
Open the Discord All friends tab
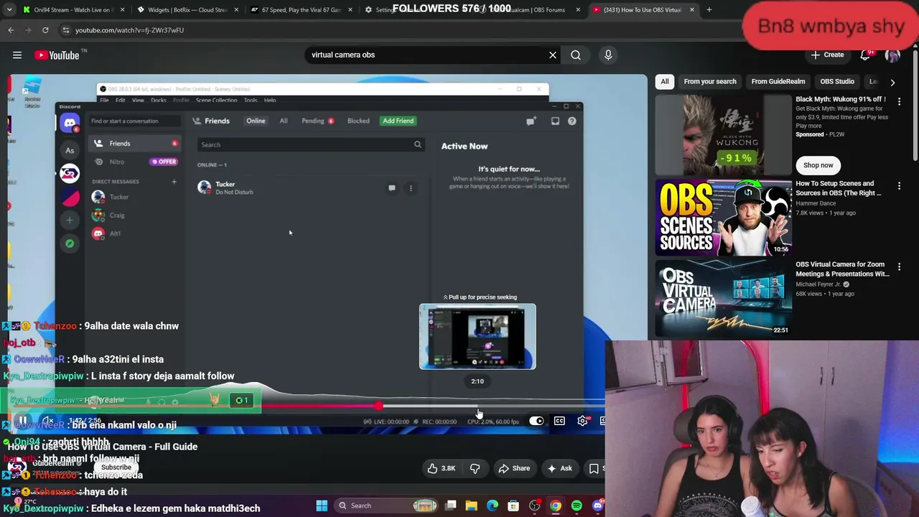tap(284, 121)
